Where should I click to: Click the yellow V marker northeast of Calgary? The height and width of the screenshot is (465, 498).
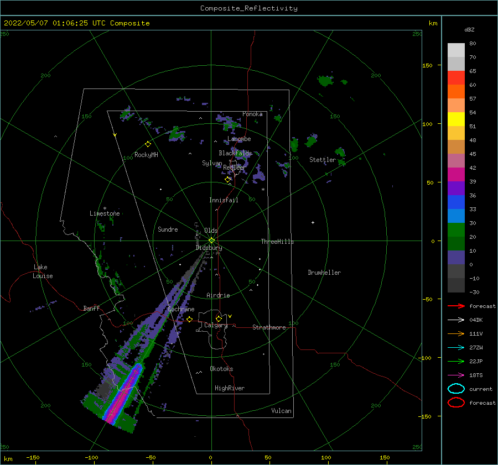[x=230, y=316]
